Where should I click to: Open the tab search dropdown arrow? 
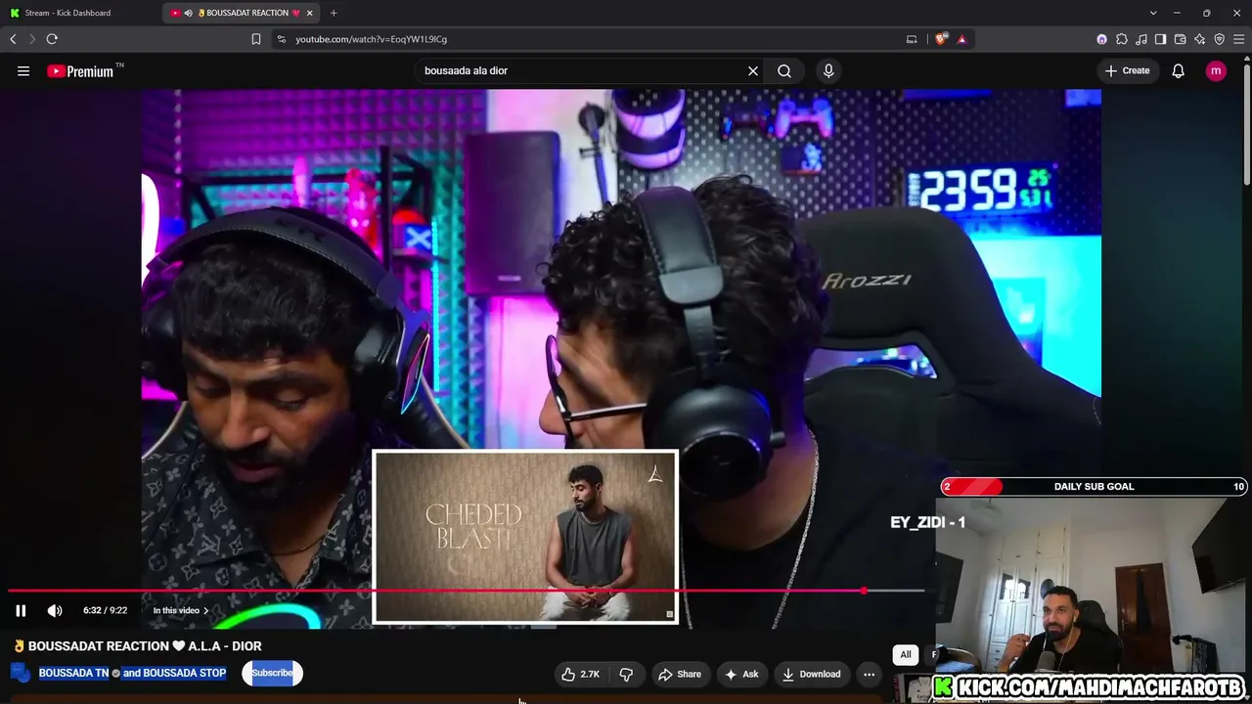(1153, 13)
